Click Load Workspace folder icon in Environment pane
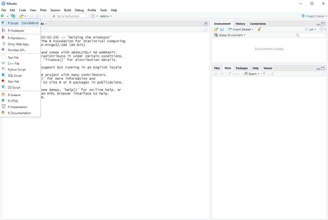328x220 pixels. [216, 29]
